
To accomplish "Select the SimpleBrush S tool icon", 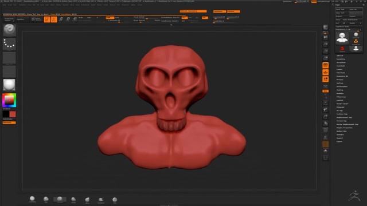I will [x=356, y=41].
